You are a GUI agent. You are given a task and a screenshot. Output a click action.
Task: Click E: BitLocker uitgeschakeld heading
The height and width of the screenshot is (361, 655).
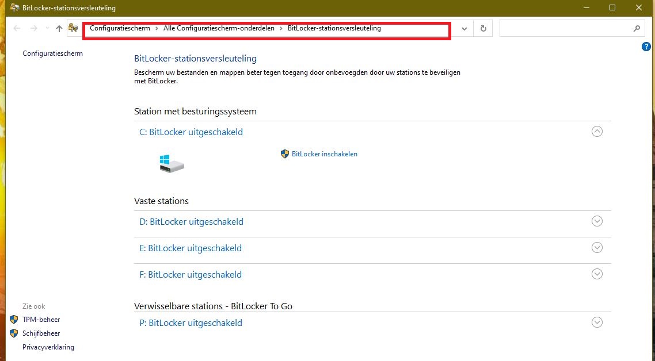[x=191, y=248]
